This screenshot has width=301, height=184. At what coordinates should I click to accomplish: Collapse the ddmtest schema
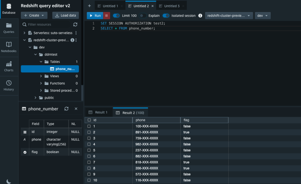pos(35,54)
